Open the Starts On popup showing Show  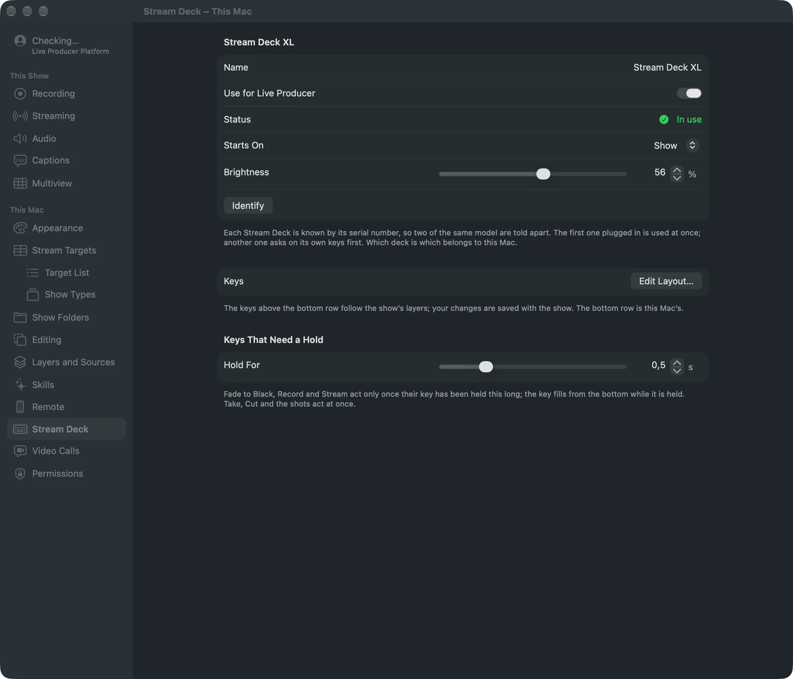pos(676,145)
